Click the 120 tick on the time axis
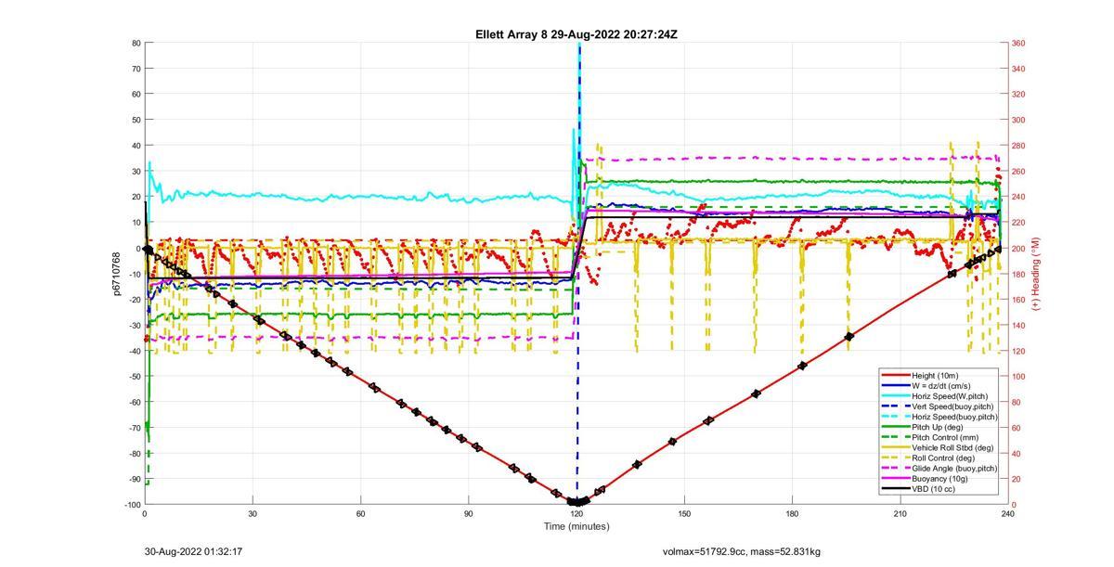Image resolution: width=1114 pixels, height=567 pixels. (576, 513)
